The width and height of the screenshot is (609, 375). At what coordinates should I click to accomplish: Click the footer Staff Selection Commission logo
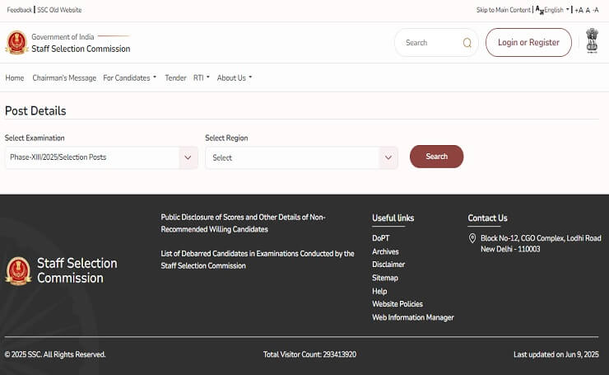point(18,271)
